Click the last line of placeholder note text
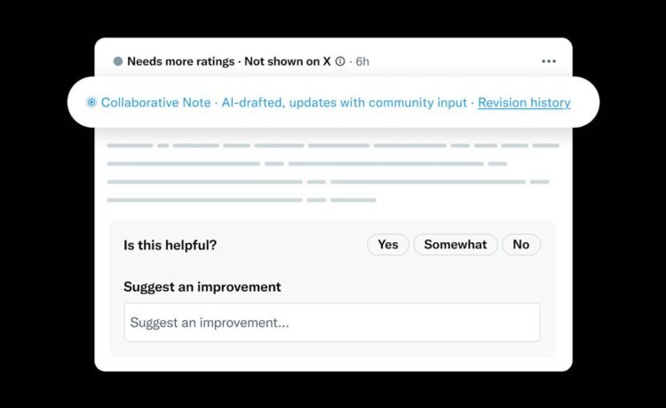666x408 pixels. 241,200
